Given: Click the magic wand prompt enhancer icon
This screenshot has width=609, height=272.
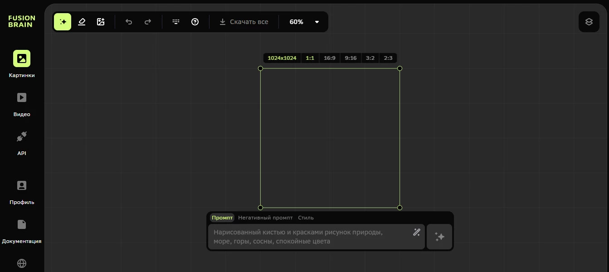Looking at the screenshot, I should pyautogui.click(x=417, y=233).
